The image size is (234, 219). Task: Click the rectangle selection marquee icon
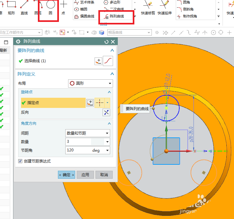point(82,32)
